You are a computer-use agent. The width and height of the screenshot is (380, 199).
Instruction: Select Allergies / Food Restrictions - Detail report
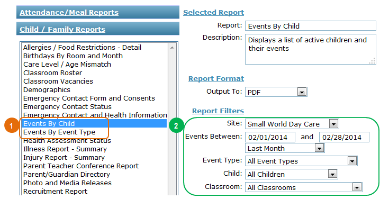pos(82,47)
